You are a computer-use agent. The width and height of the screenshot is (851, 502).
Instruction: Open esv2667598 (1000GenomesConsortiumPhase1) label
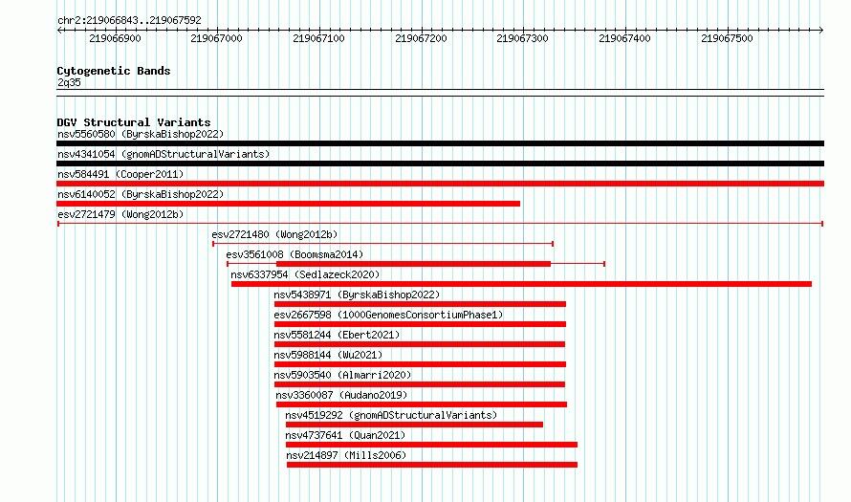pyautogui.click(x=388, y=315)
